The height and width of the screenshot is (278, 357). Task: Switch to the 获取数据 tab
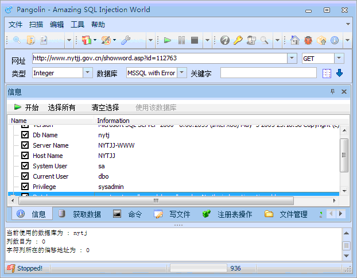pos(80,214)
